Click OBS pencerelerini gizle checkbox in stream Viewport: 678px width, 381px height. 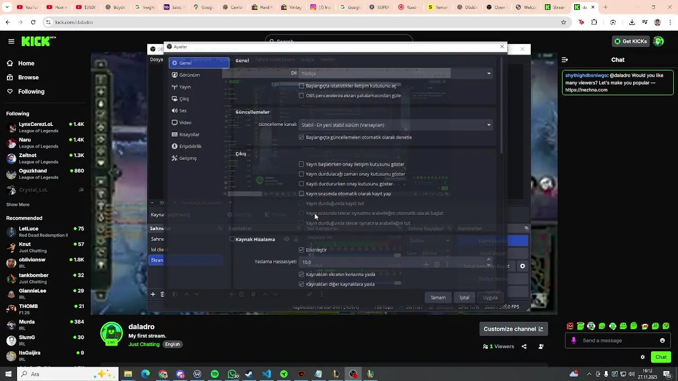301,96
